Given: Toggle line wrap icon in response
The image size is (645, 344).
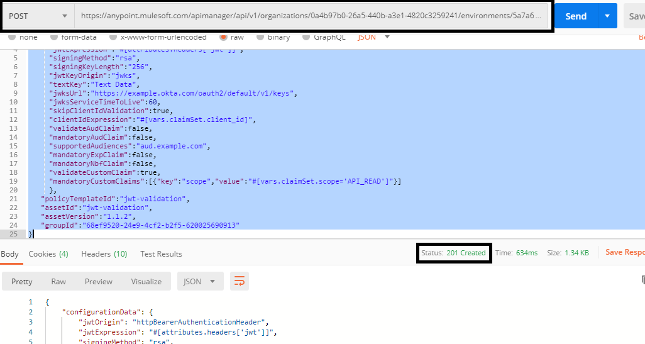Looking at the screenshot, I should click(x=240, y=282).
